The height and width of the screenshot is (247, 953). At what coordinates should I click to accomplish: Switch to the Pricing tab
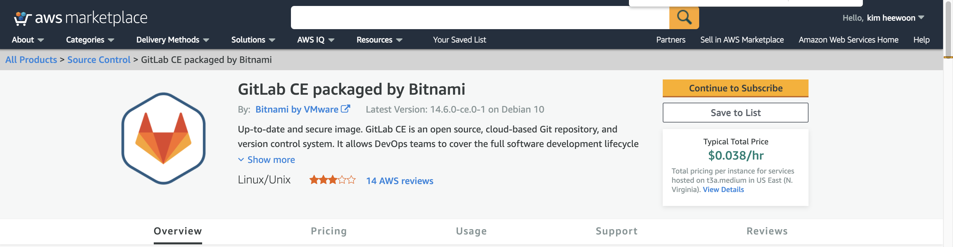[x=328, y=231]
